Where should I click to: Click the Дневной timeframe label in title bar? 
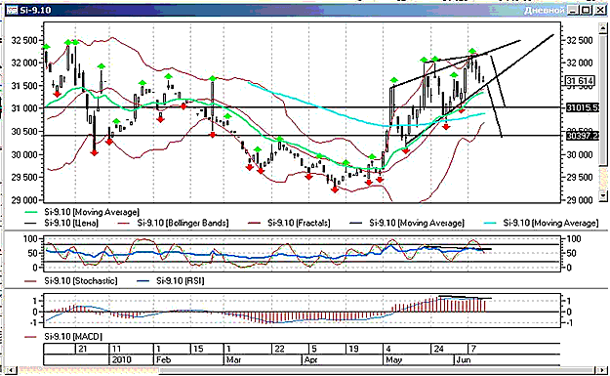coord(545,10)
